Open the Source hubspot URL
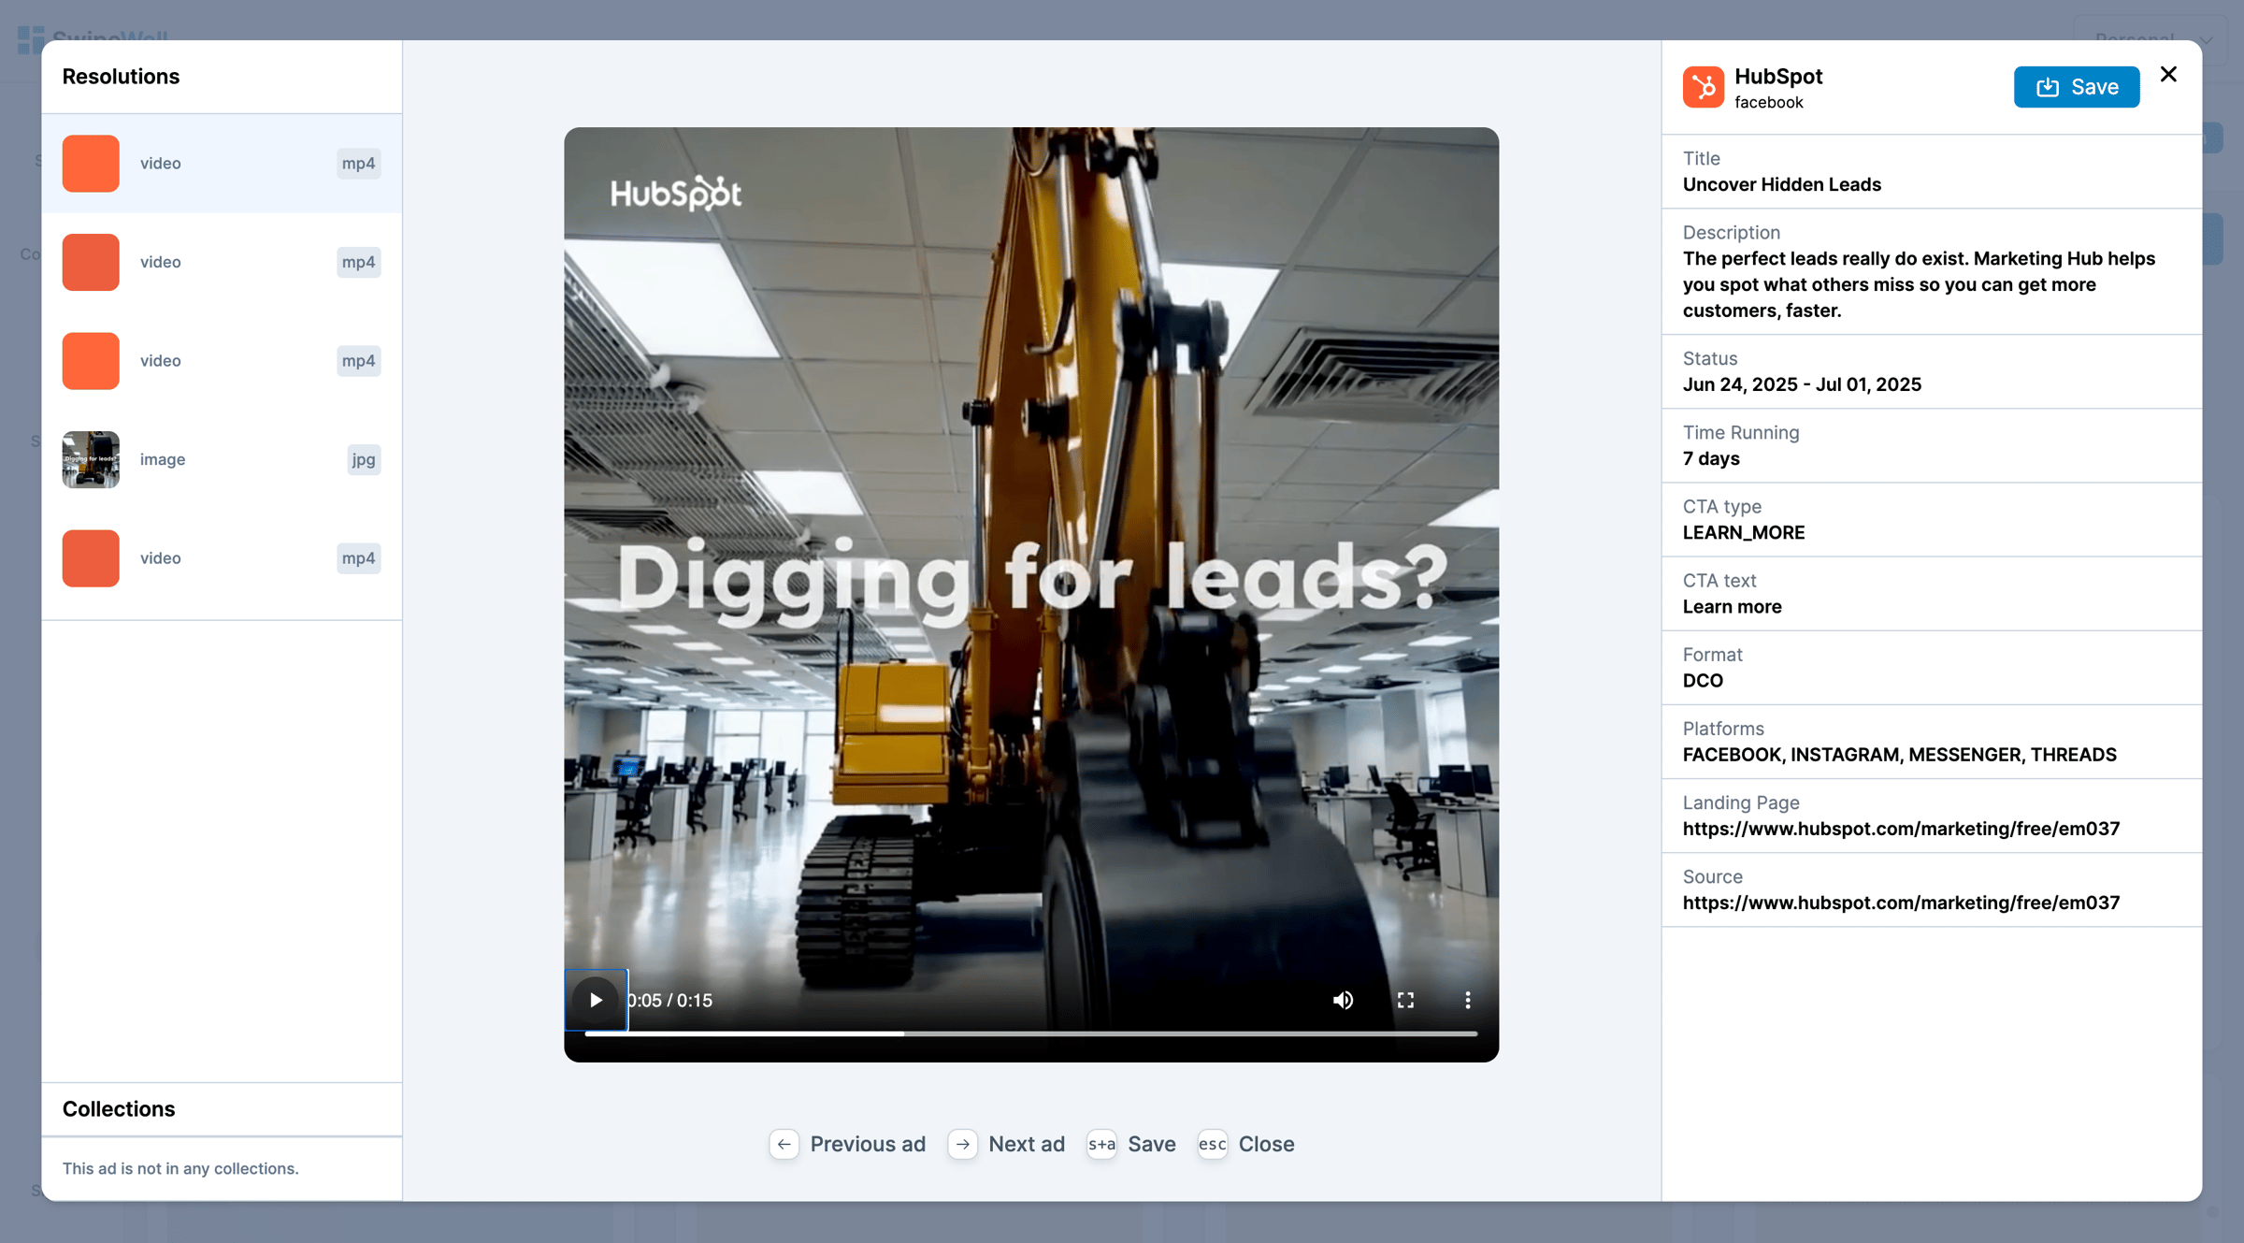This screenshot has height=1243, width=2244. click(1901, 903)
